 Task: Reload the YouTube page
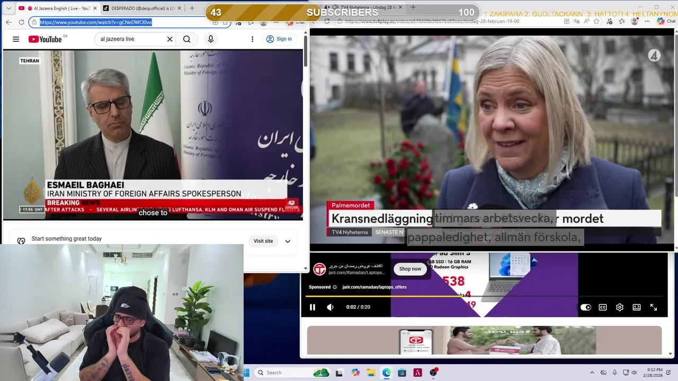pyautogui.click(x=21, y=22)
